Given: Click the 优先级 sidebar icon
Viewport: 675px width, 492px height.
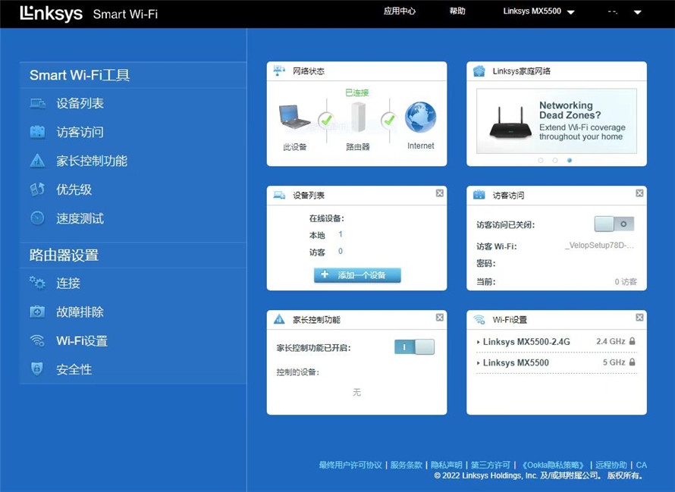Looking at the screenshot, I should coord(37,190).
